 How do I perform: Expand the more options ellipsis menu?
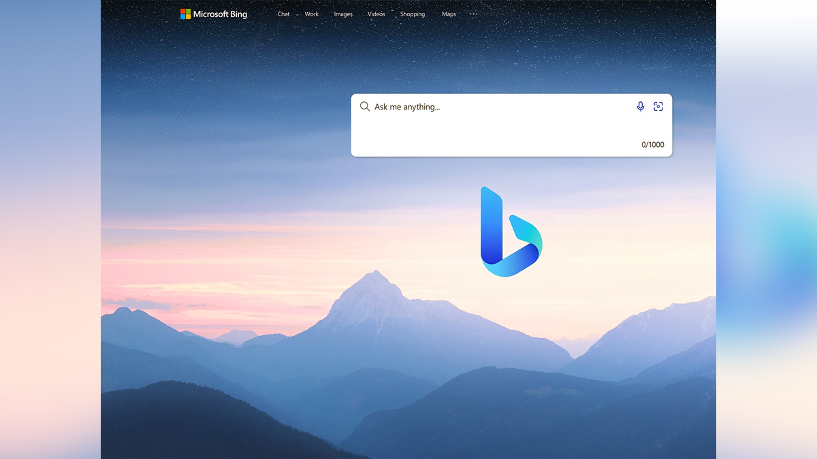coord(474,14)
